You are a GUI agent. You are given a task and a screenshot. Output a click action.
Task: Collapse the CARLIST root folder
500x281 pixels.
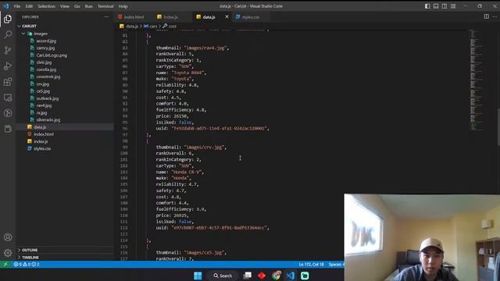(x=65, y=26)
